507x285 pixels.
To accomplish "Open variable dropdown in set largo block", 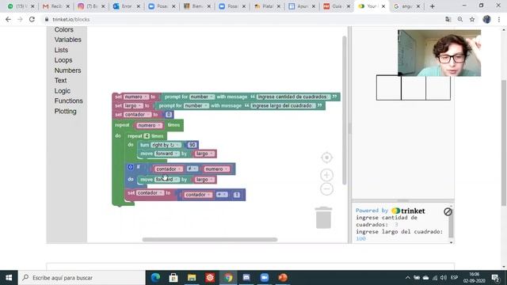I will coord(133,105).
